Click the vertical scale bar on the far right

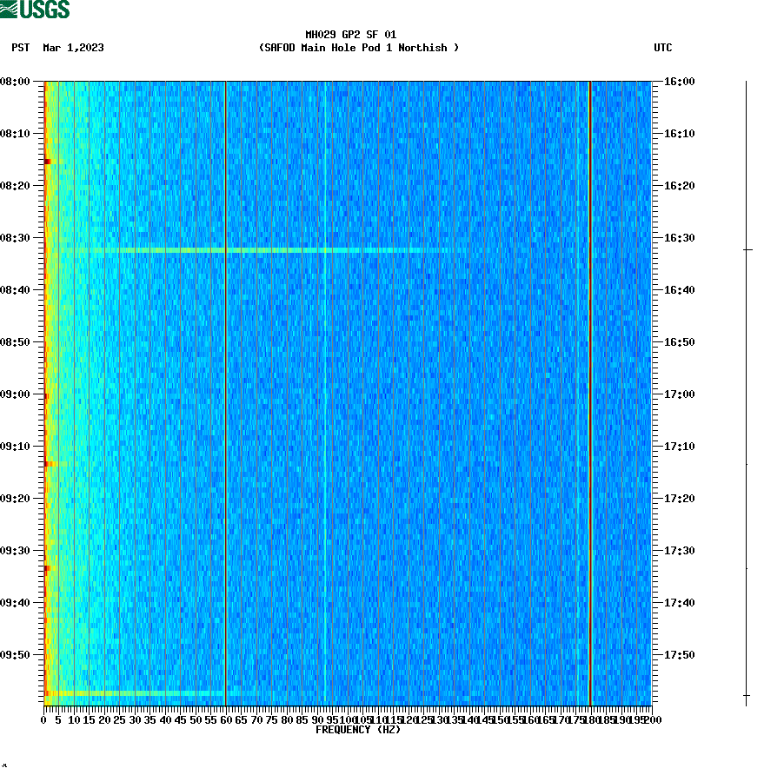click(746, 391)
